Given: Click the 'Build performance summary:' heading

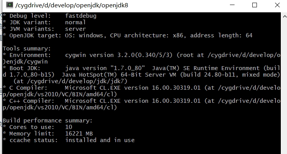Looking at the screenshot, I should point(47,121).
